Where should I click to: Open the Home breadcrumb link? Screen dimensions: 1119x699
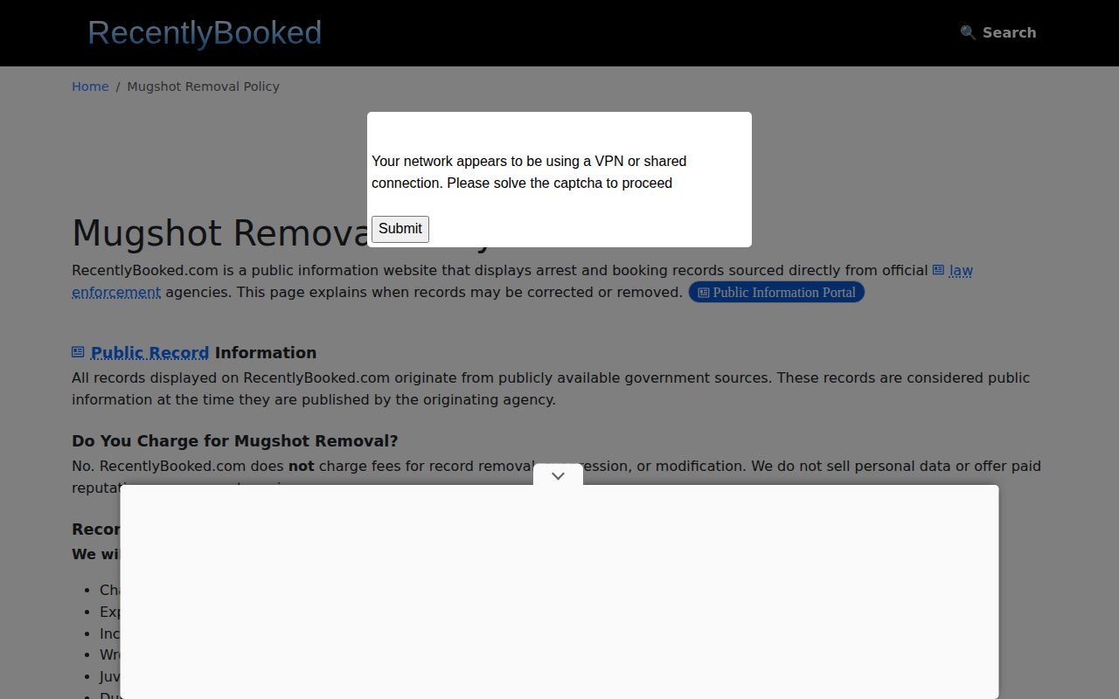point(90,87)
